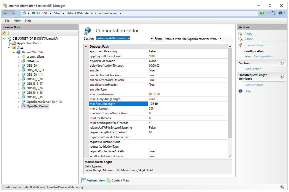Click the ODAlpha application icon

23,61
